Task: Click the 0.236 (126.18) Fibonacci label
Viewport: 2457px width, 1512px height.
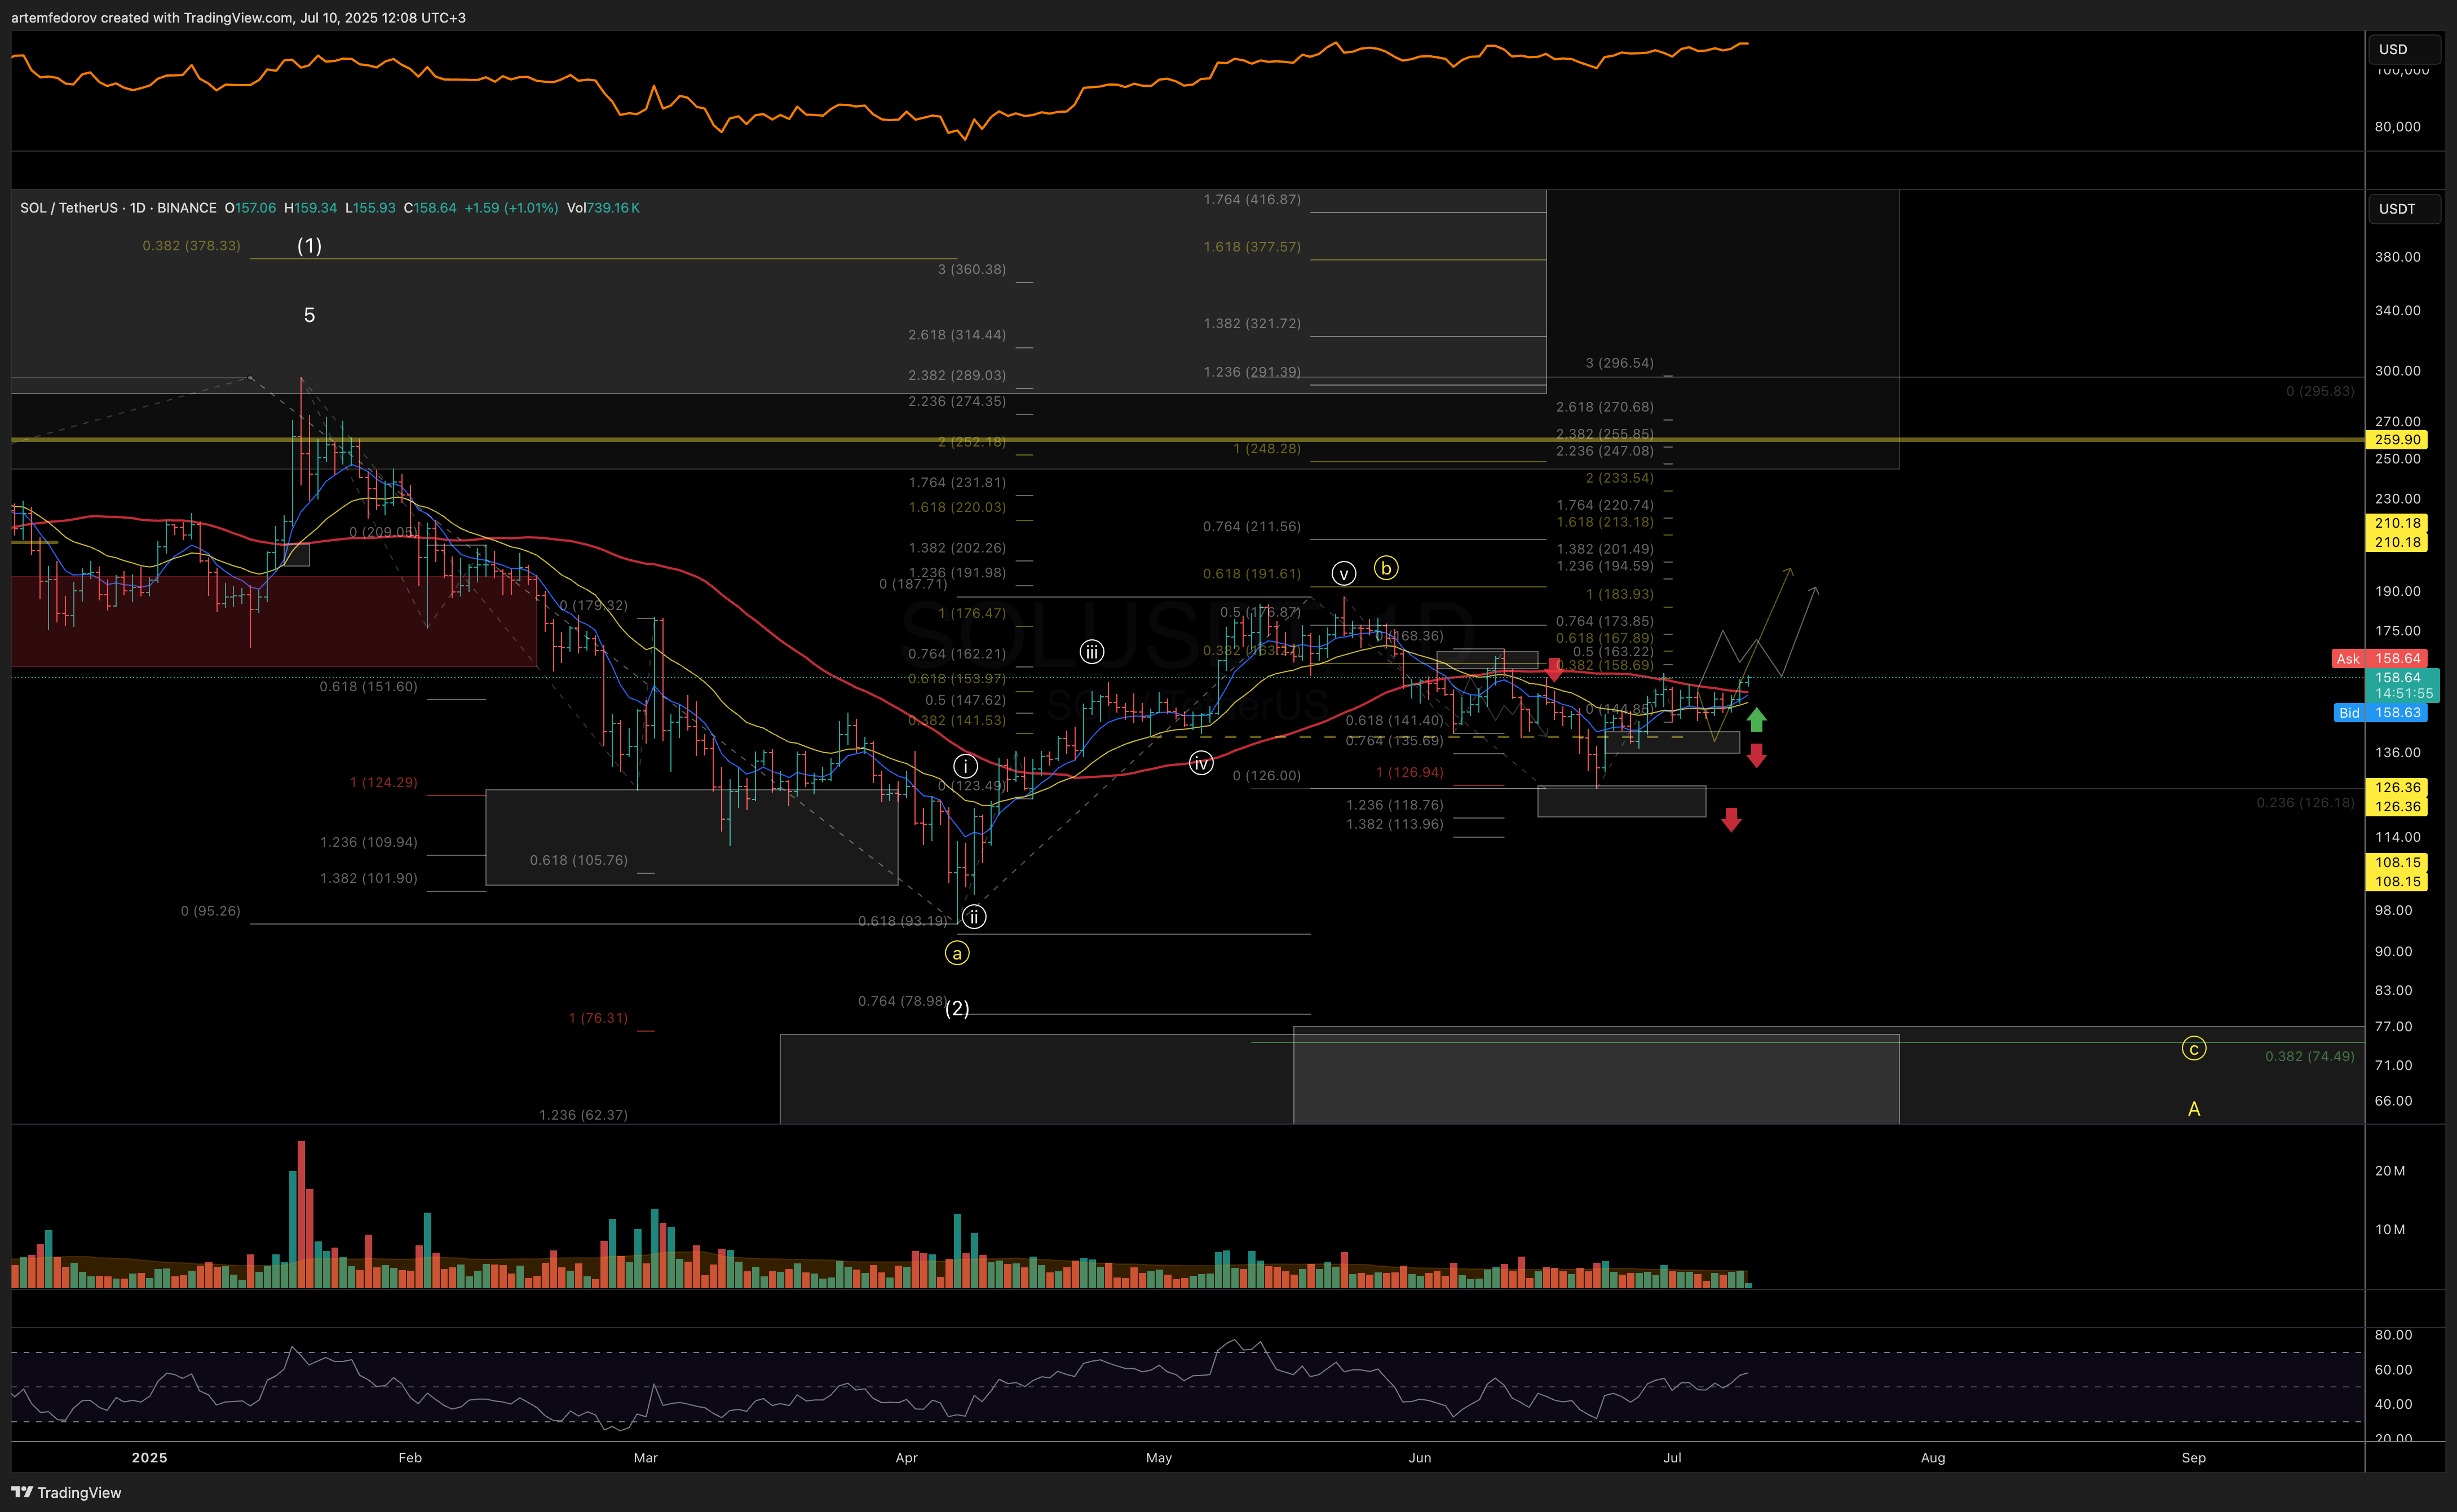Action: [2306, 802]
